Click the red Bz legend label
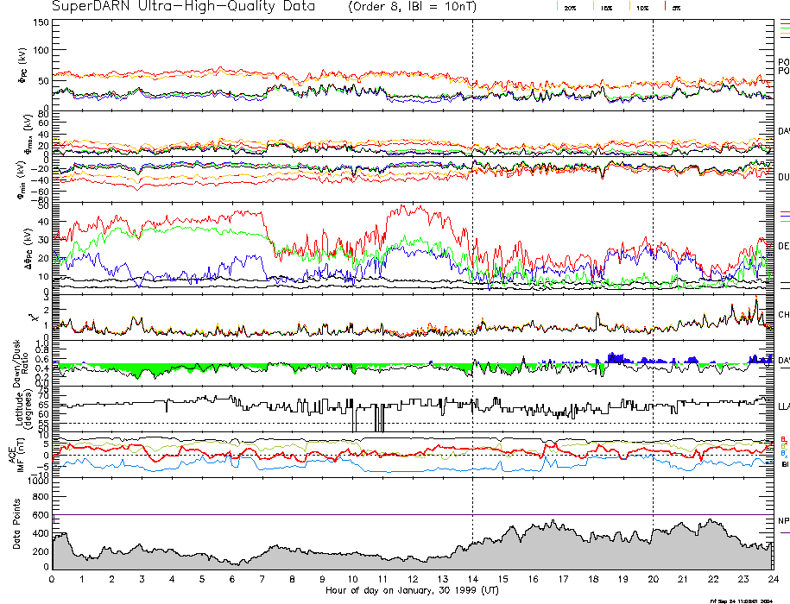 (783, 439)
